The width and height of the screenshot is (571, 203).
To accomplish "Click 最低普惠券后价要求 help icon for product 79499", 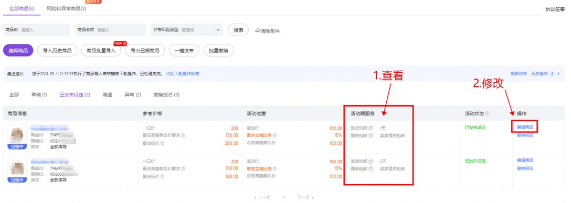I will tap(183, 136).
